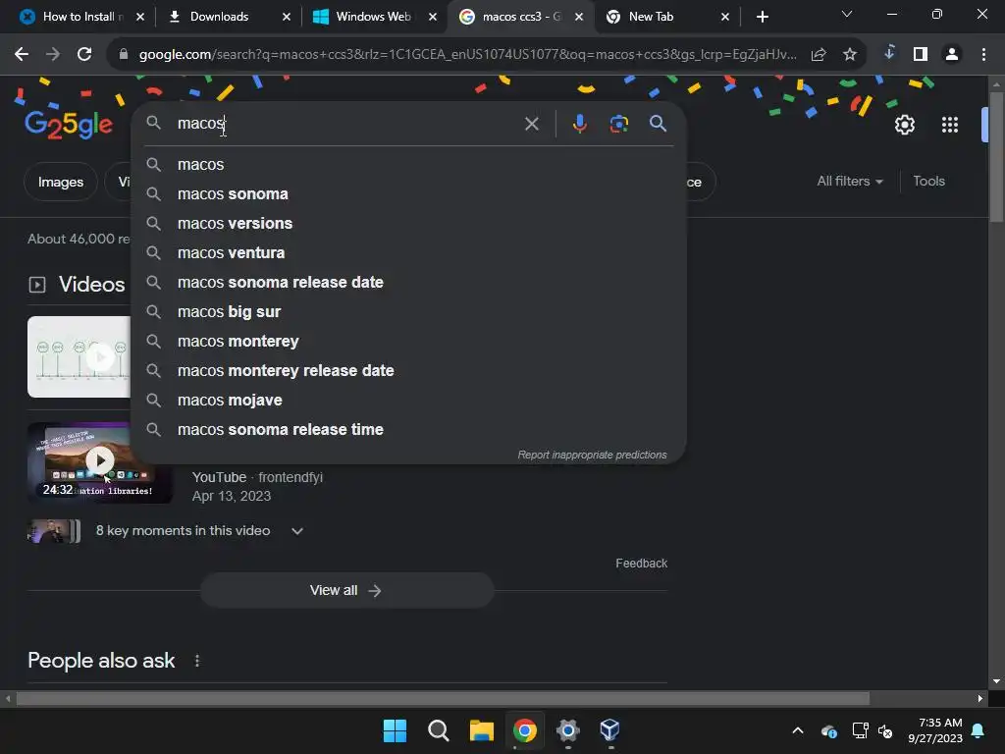
Task: Pick suggestion 'macos monterey' without release date
Action: coord(409,341)
